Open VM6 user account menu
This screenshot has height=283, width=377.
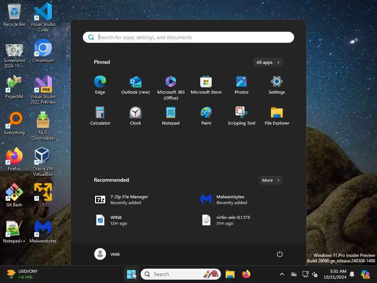[107, 254]
